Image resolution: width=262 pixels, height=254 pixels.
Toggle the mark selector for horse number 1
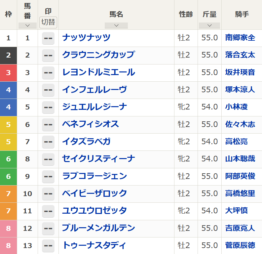(48, 38)
